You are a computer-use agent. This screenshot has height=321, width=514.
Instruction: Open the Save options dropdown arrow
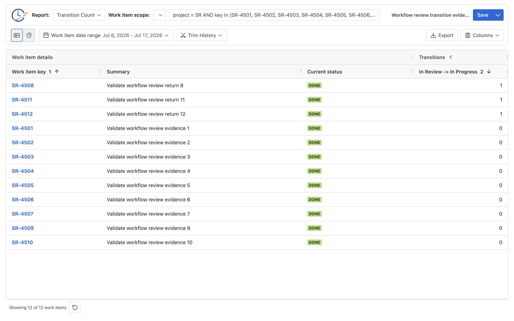(498, 15)
